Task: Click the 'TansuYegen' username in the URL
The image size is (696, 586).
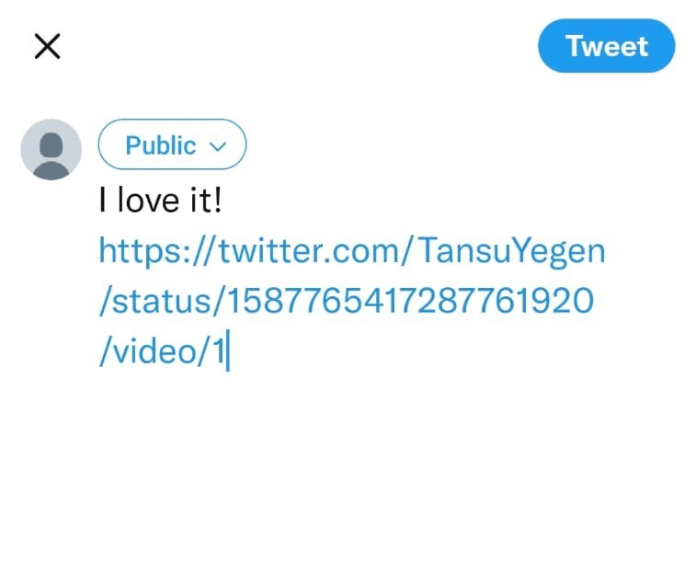Action: point(512,252)
